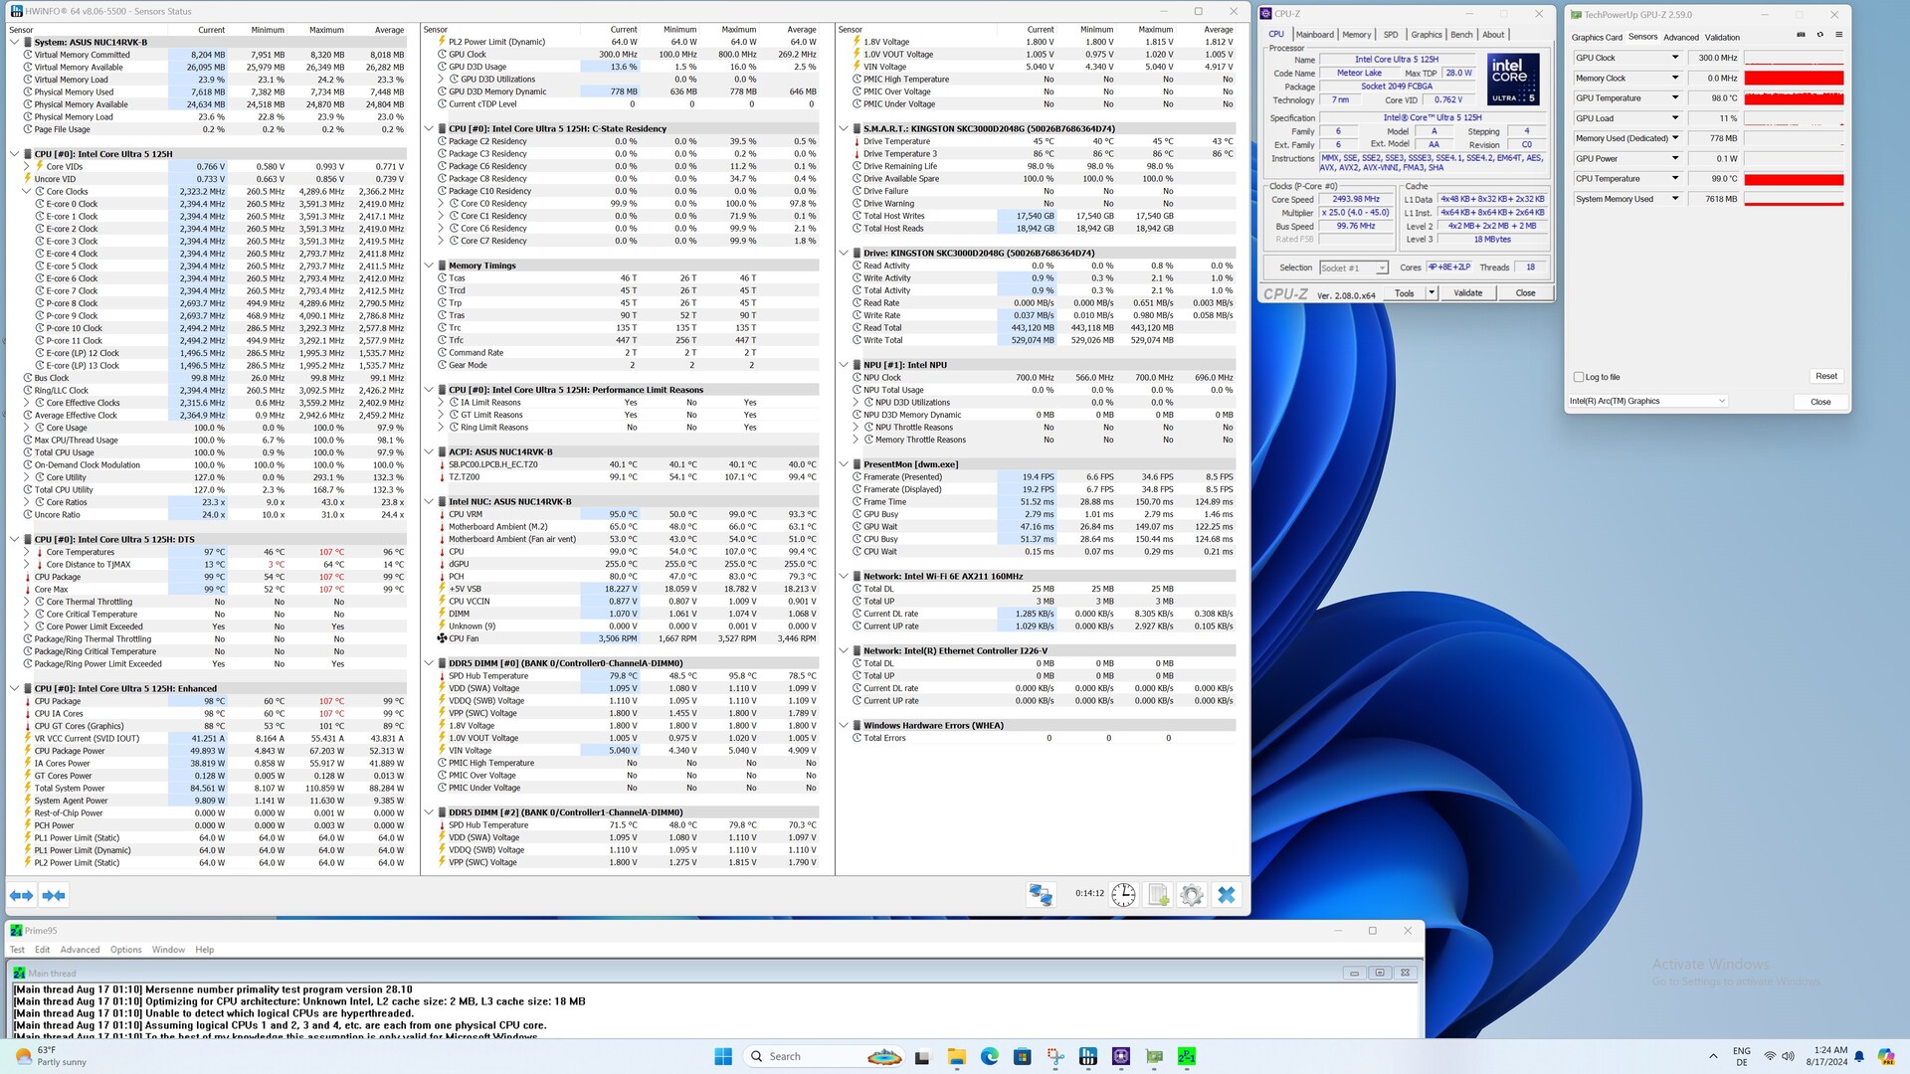This screenshot has height=1074, width=1910.
Task: Show hidden tray icons chevron
Action: click(1713, 1056)
